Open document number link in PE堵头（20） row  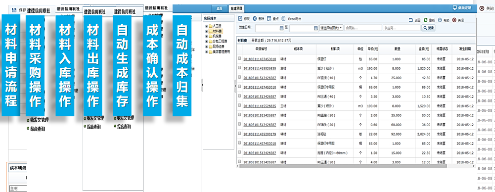point(260,125)
